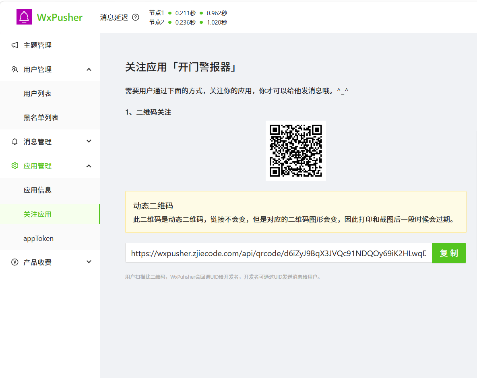Open 主题管理 menu item

(50, 45)
